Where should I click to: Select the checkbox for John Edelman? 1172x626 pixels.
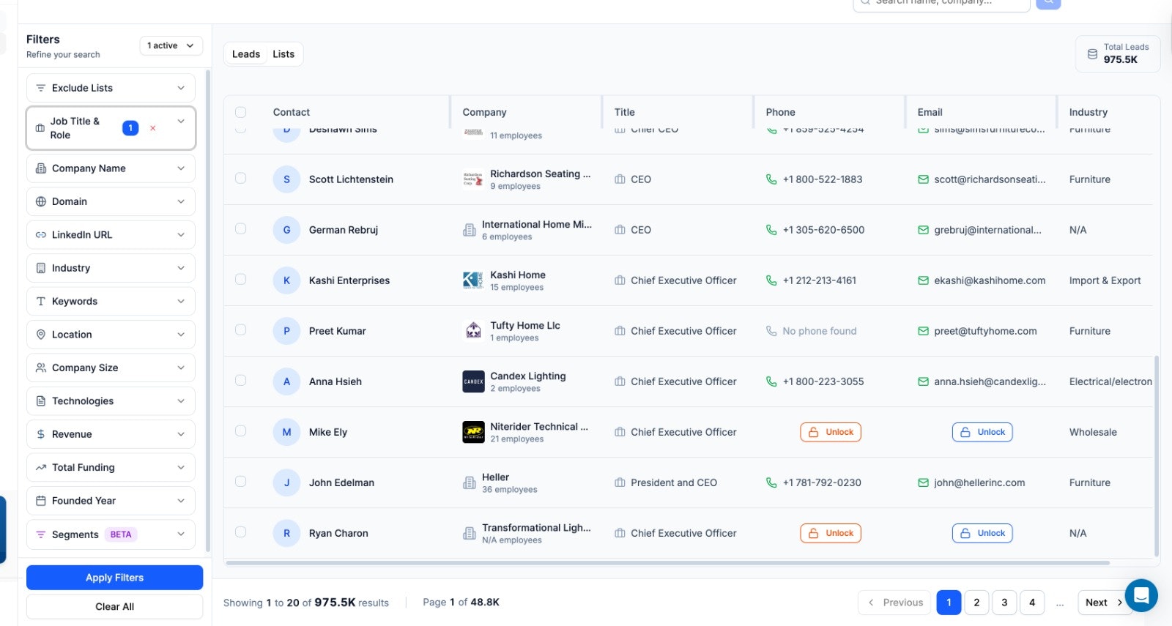tap(240, 481)
